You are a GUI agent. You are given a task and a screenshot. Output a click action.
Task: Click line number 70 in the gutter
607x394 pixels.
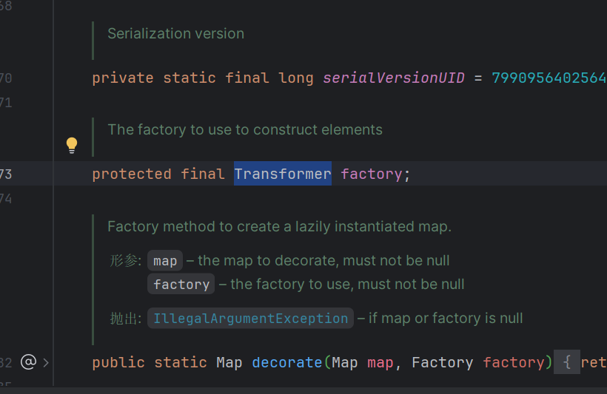click(6, 78)
